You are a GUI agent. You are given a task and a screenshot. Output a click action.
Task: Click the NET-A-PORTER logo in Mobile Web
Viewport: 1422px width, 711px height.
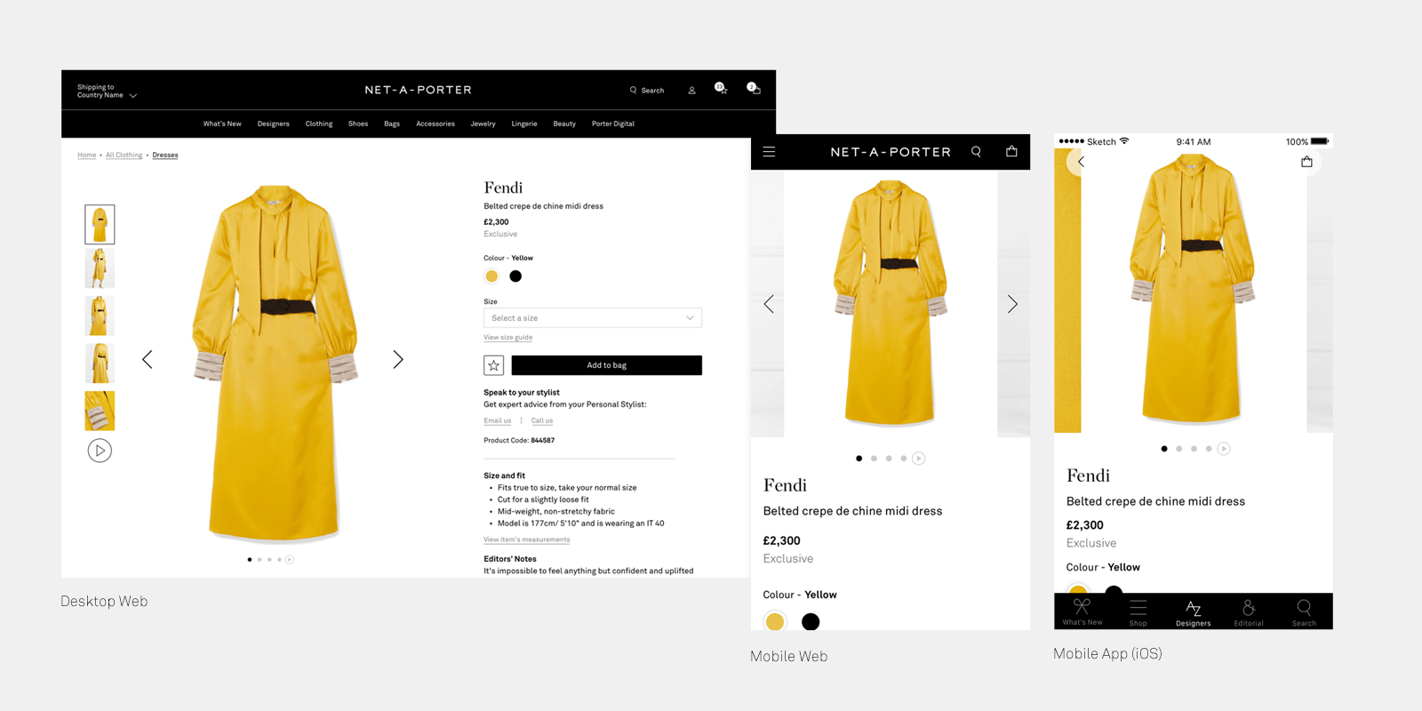click(x=891, y=152)
